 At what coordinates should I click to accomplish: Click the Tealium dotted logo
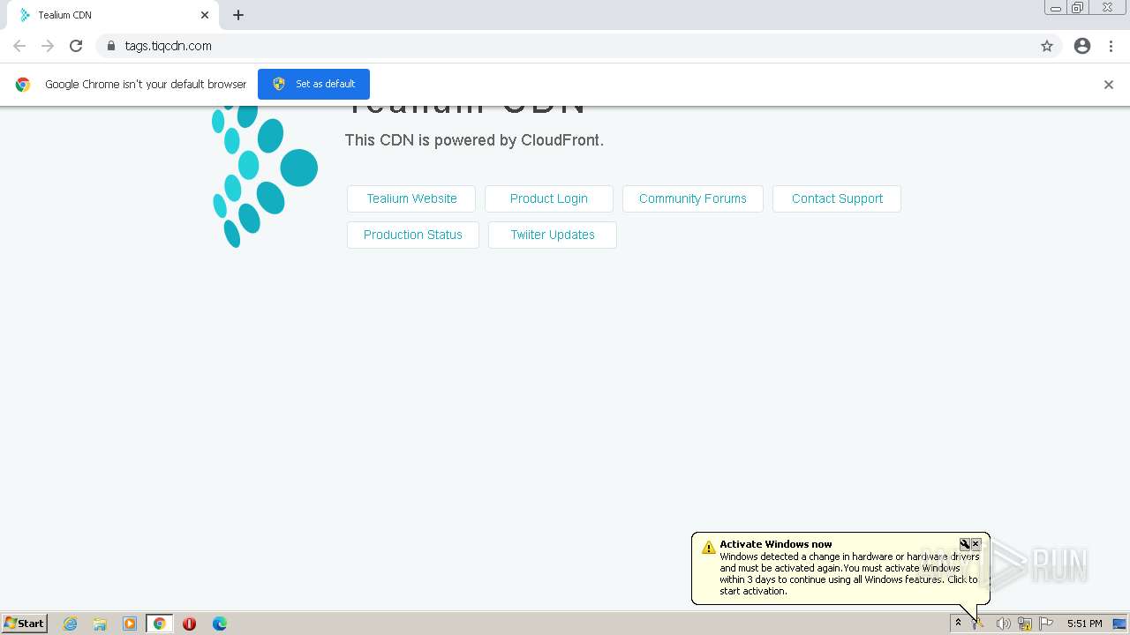click(x=265, y=176)
